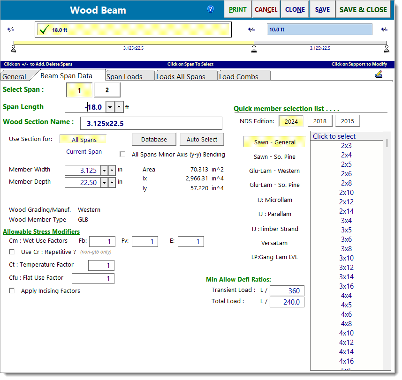Open the General tab
This screenshot has height=380, width=402.
point(15,76)
